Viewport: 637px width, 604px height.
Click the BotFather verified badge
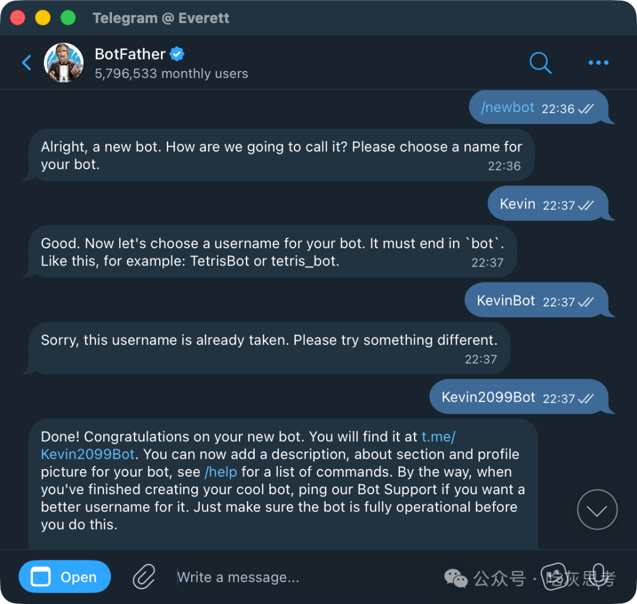coord(177,54)
